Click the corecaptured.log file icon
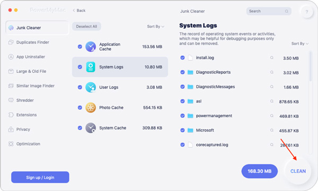This screenshot has width=318, height=191. point(190,145)
